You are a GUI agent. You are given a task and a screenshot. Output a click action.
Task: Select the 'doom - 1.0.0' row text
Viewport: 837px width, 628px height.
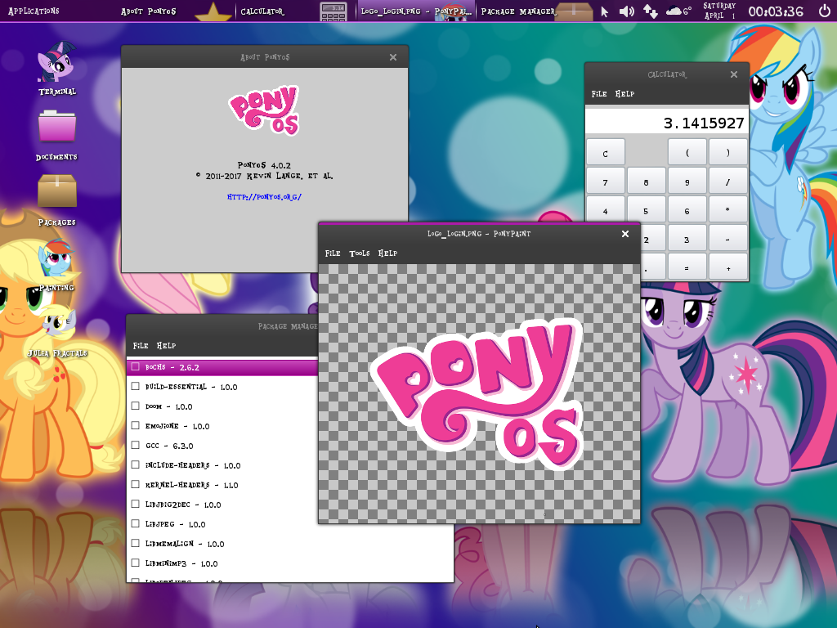point(168,406)
